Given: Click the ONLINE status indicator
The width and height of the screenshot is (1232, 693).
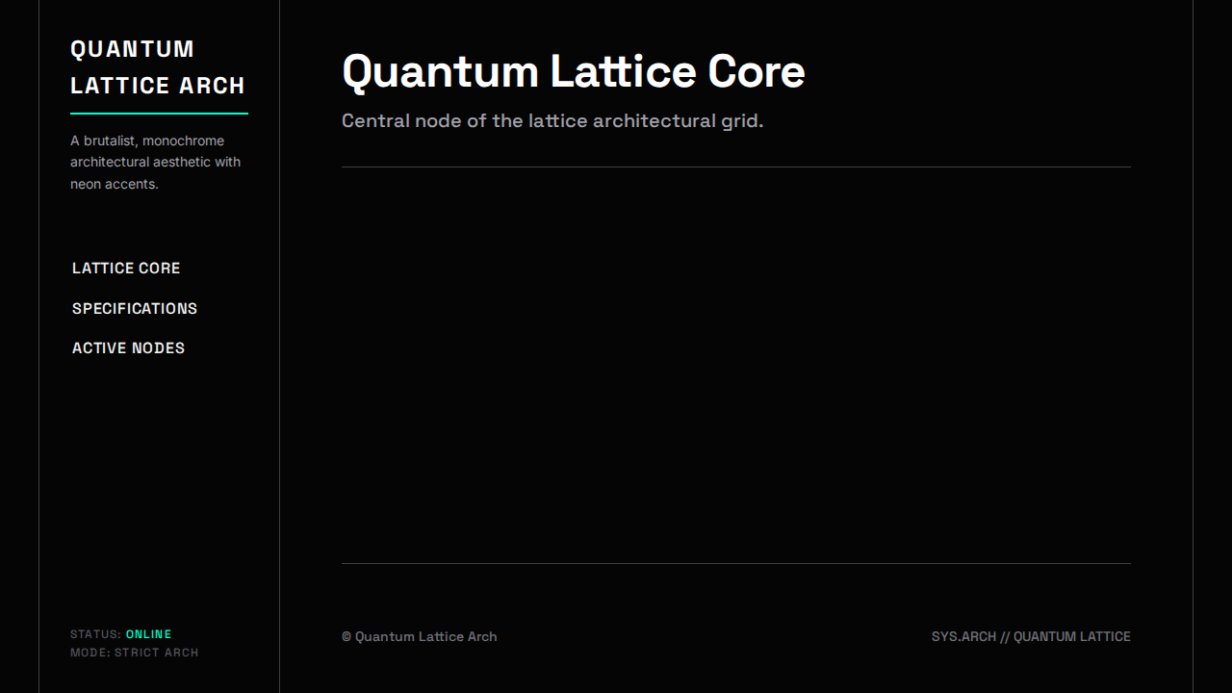Looking at the screenshot, I should (149, 634).
